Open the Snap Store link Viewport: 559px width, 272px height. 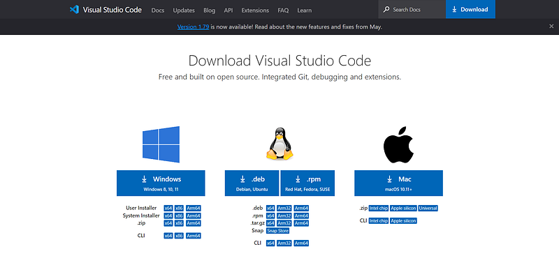point(277,231)
